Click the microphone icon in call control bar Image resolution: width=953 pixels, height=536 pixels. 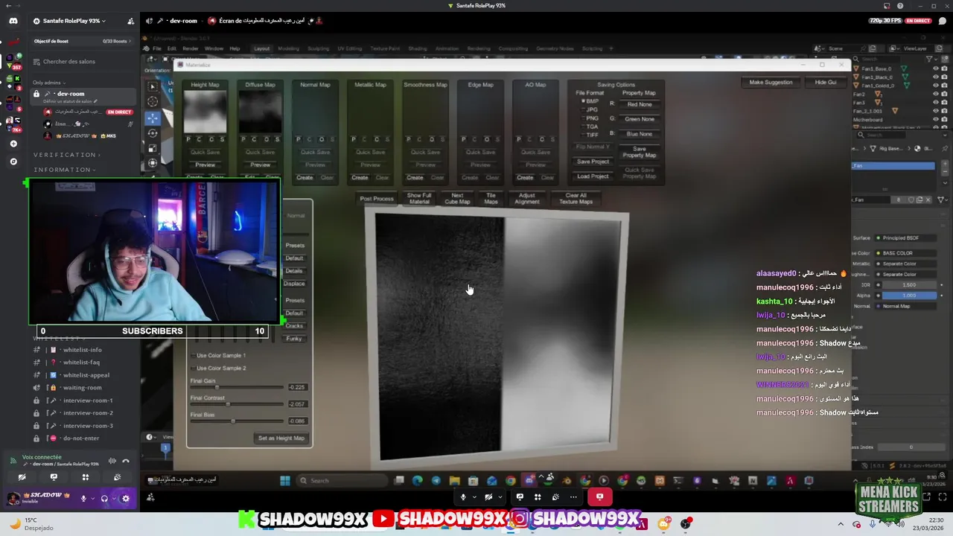pos(463,497)
